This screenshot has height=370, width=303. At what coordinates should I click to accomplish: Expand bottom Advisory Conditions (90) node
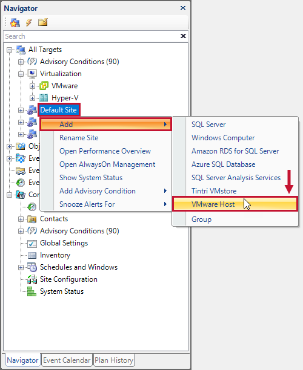coord(21,231)
